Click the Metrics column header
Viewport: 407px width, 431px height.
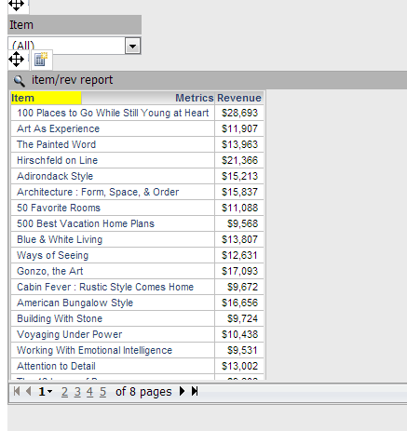[x=195, y=98]
